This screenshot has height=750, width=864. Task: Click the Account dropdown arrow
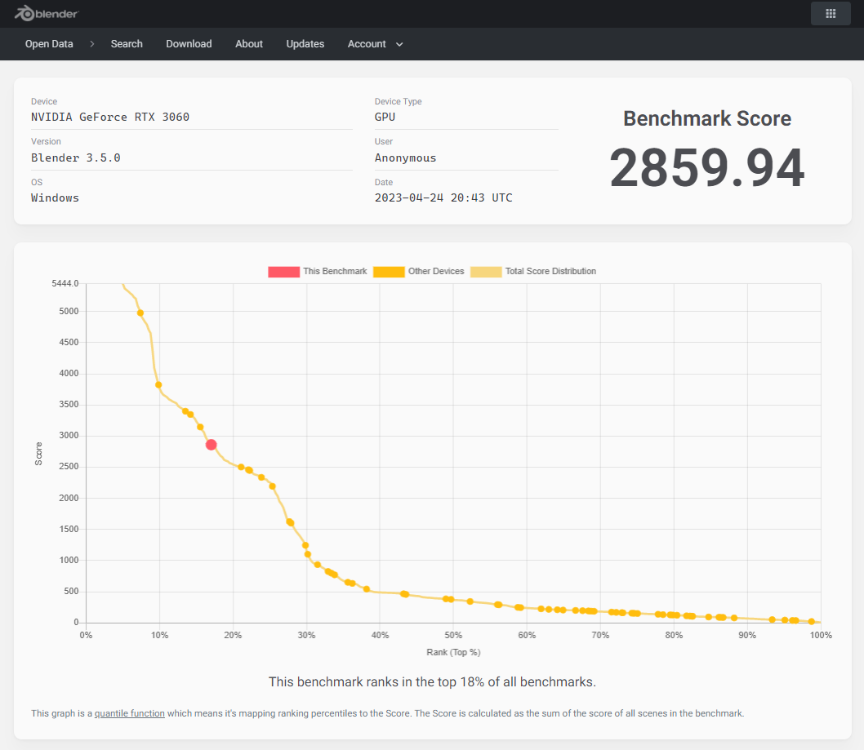pyautogui.click(x=399, y=45)
